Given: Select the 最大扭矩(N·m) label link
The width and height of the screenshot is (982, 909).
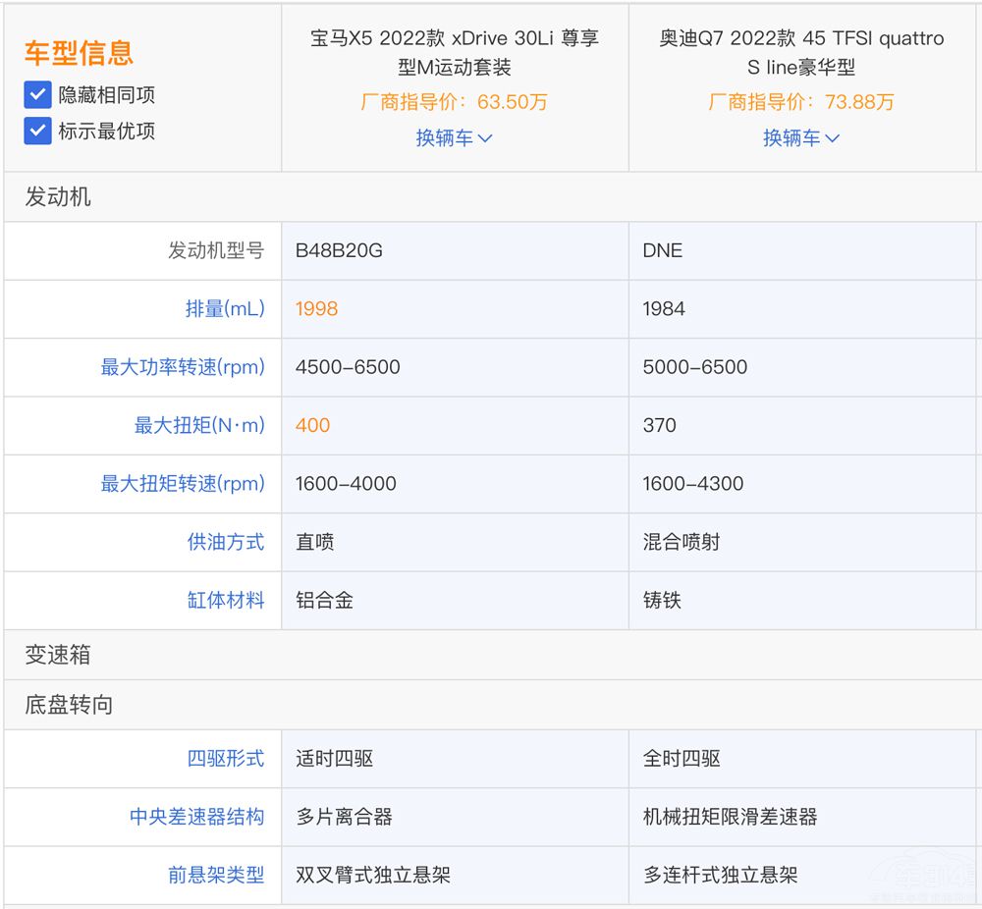Looking at the screenshot, I should coord(199,425).
